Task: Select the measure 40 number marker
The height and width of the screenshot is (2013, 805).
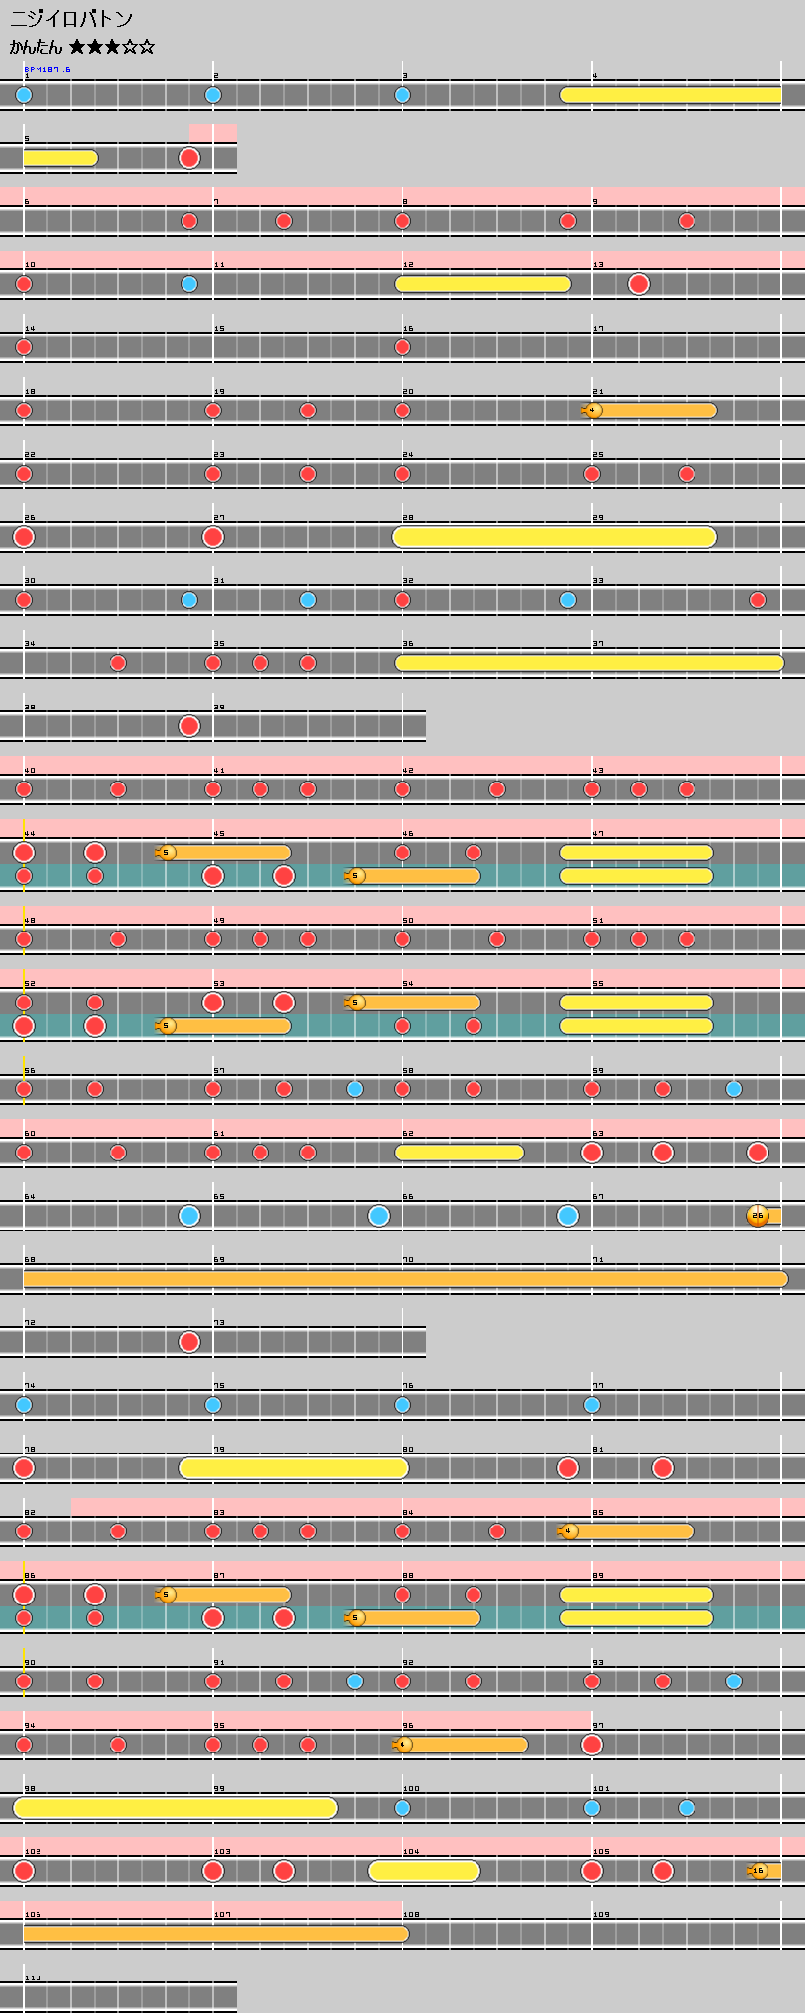Action: coord(30,771)
